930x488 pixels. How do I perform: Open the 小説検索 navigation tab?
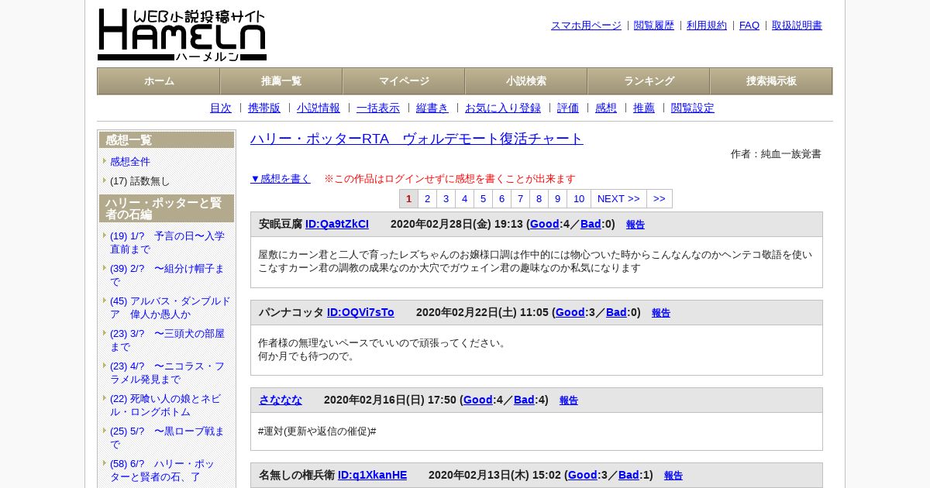pos(526,81)
